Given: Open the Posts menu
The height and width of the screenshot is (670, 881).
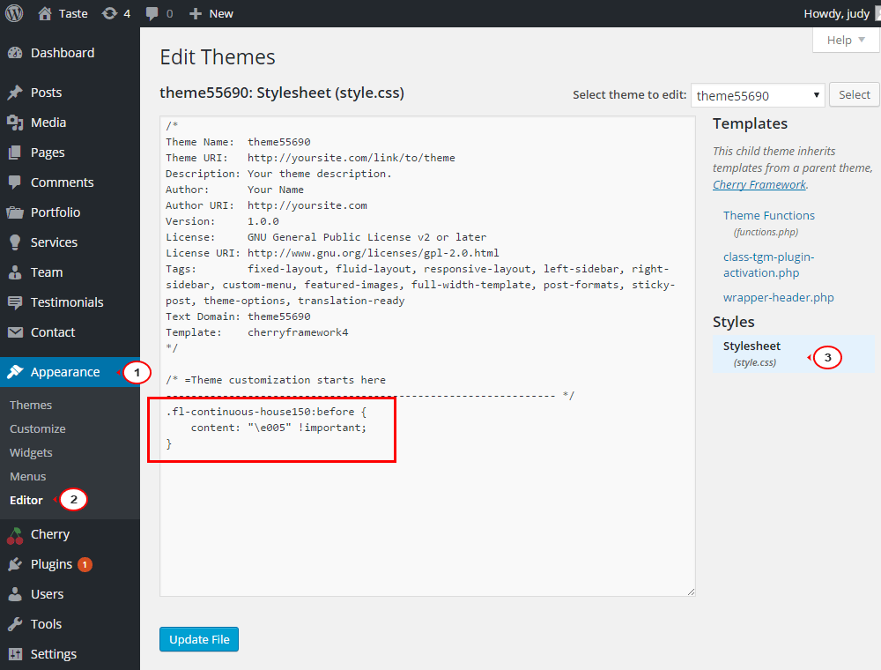Looking at the screenshot, I should point(46,93).
